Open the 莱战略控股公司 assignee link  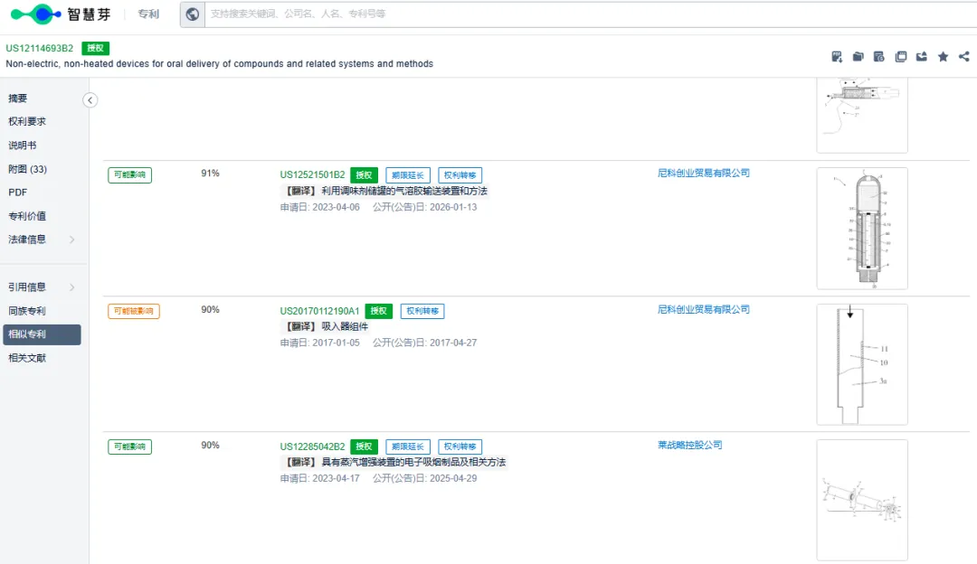[689, 445]
